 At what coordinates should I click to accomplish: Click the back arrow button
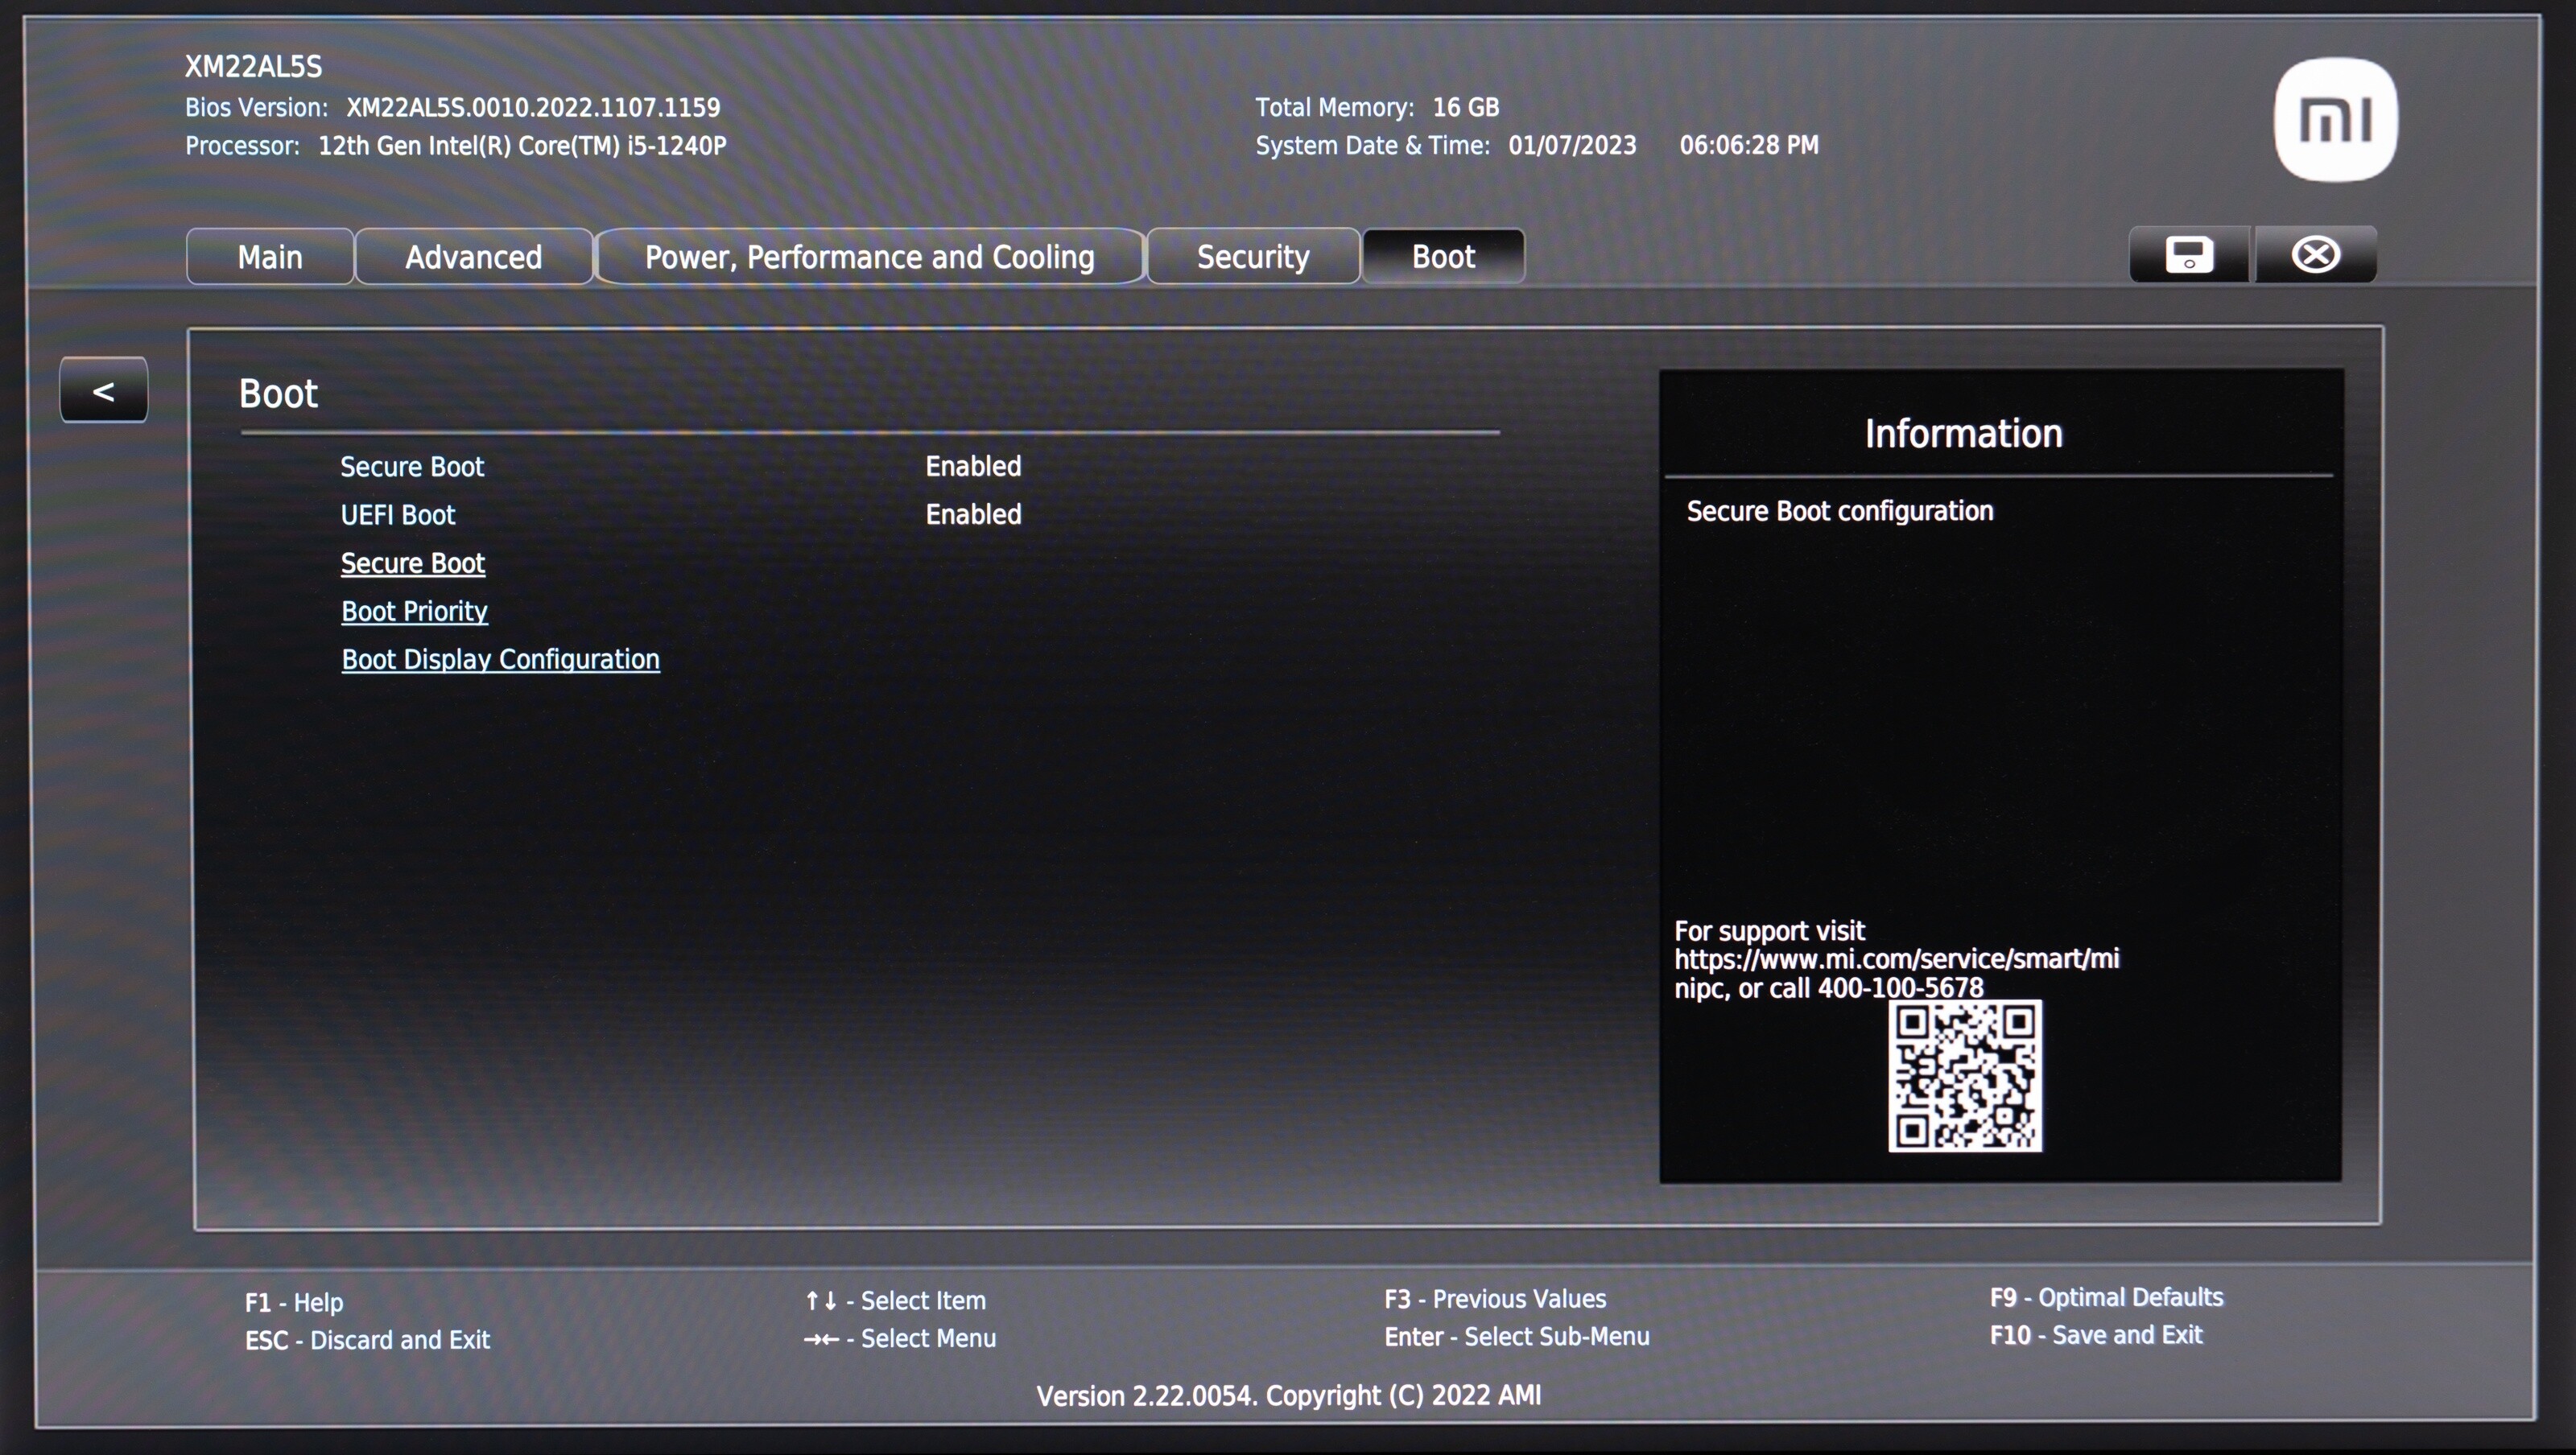104,391
